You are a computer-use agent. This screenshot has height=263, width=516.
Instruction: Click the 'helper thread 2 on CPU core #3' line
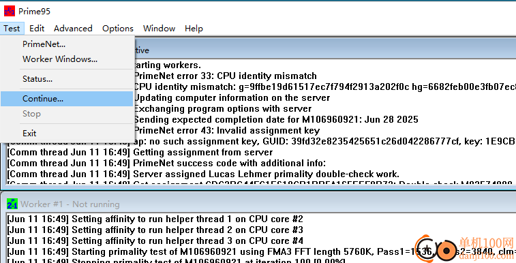pos(155,230)
